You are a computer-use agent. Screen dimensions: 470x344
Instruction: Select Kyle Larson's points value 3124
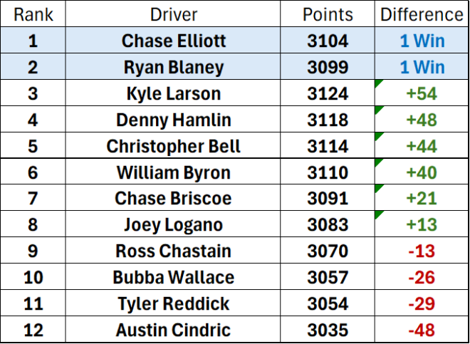[x=328, y=93]
